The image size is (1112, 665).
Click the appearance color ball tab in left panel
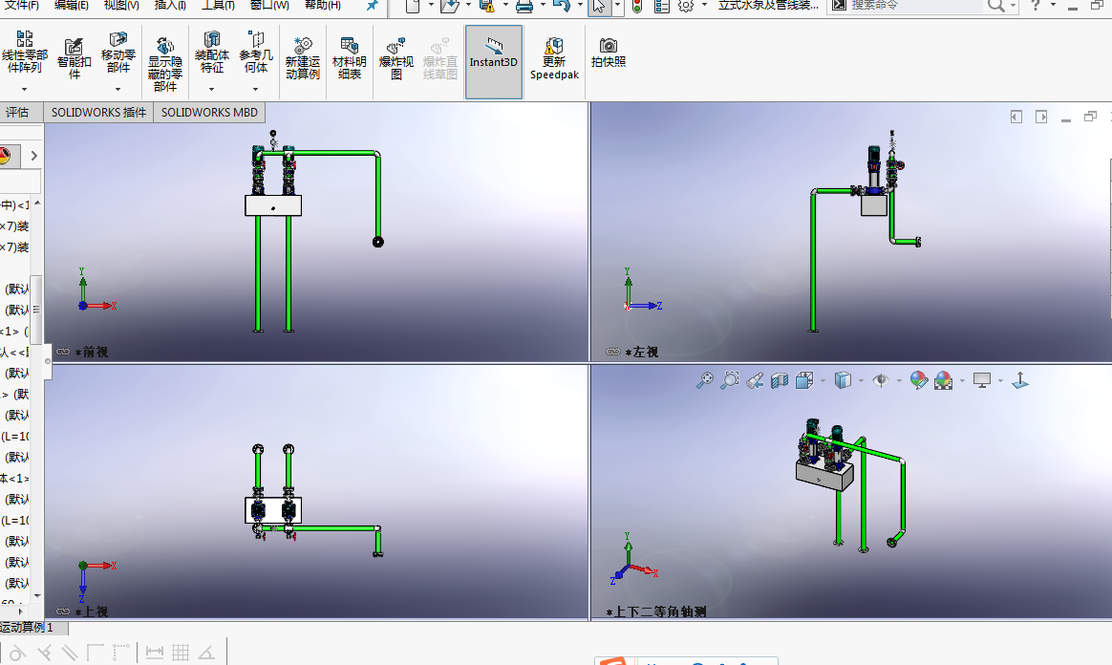point(4,155)
